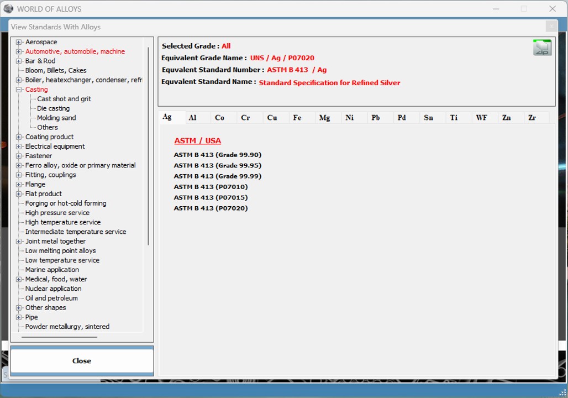Select Others under Casting
Viewport: 568px width, 398px height.
(x=47, y=127)
